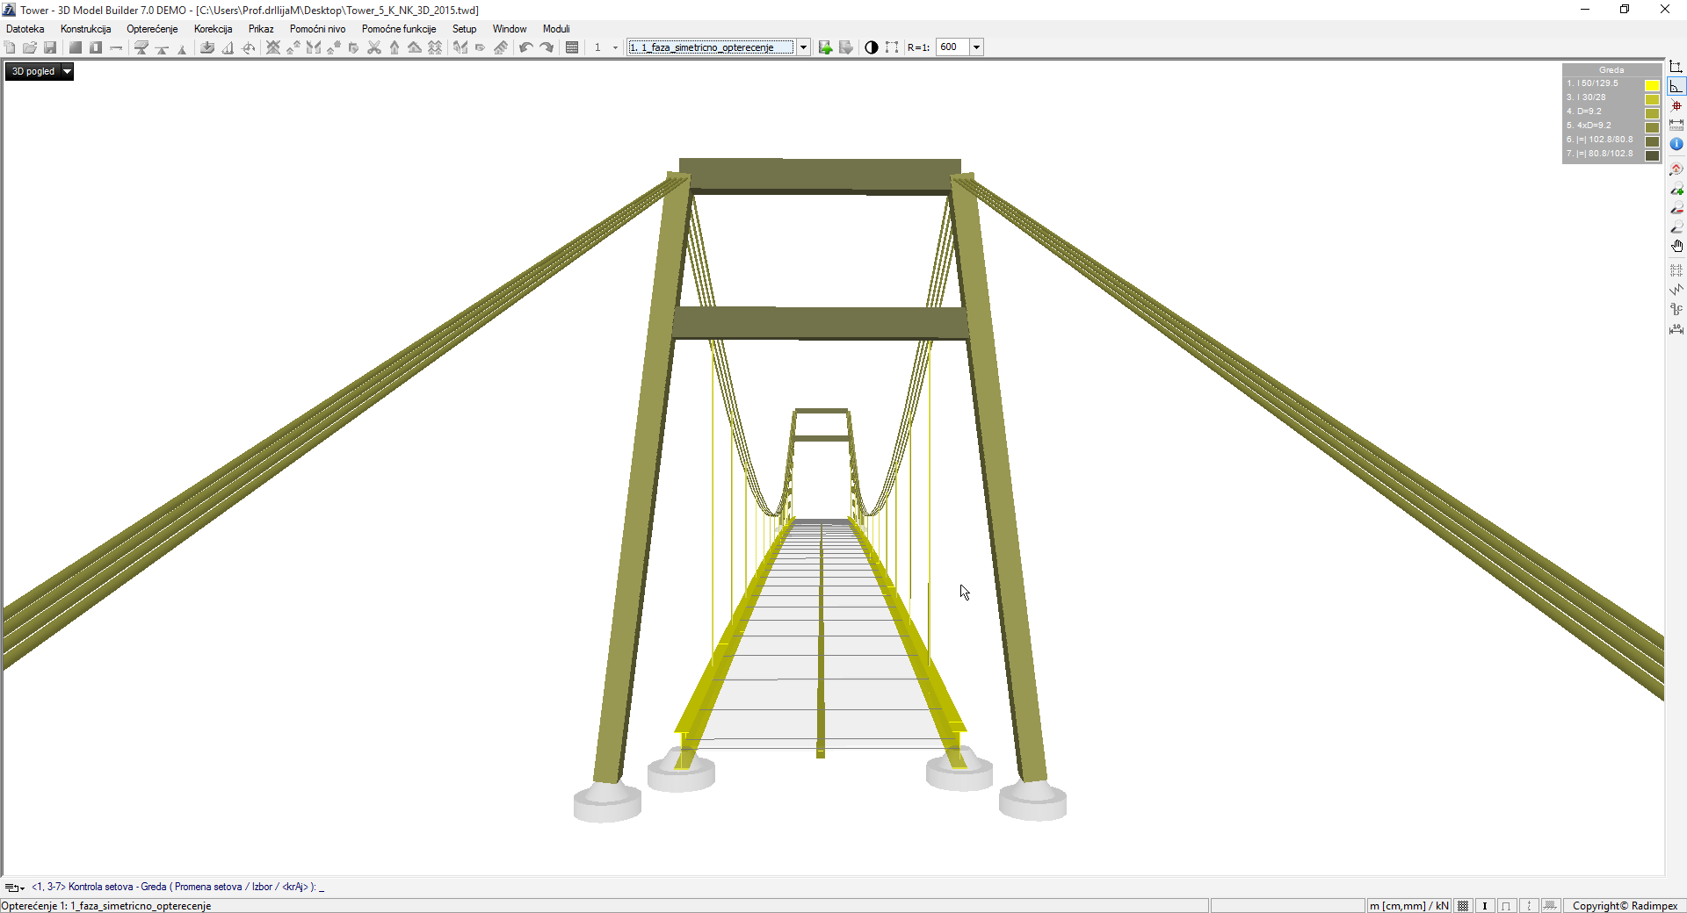Click the scissors cut tool icon
Image resolution: width=1687 pixels, height=913 pixels.
[374, 47]
